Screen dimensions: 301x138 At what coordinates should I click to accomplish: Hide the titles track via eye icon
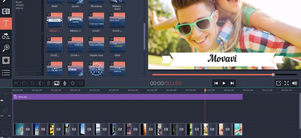pyautogui.click(x=2, y=101)
